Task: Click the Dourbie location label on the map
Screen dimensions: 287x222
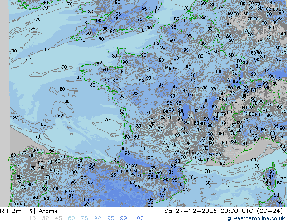Action: (187, 152)
